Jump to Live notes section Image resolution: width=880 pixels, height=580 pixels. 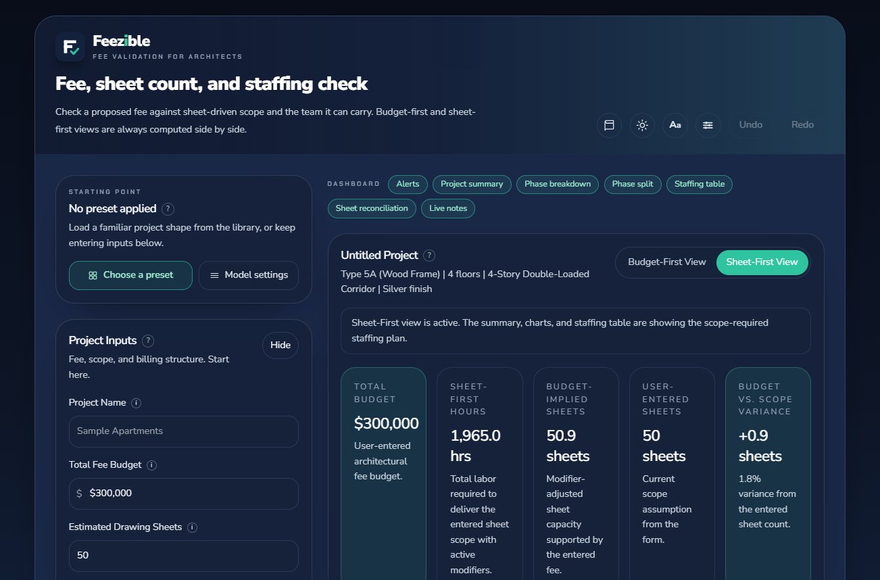(448, 208)
